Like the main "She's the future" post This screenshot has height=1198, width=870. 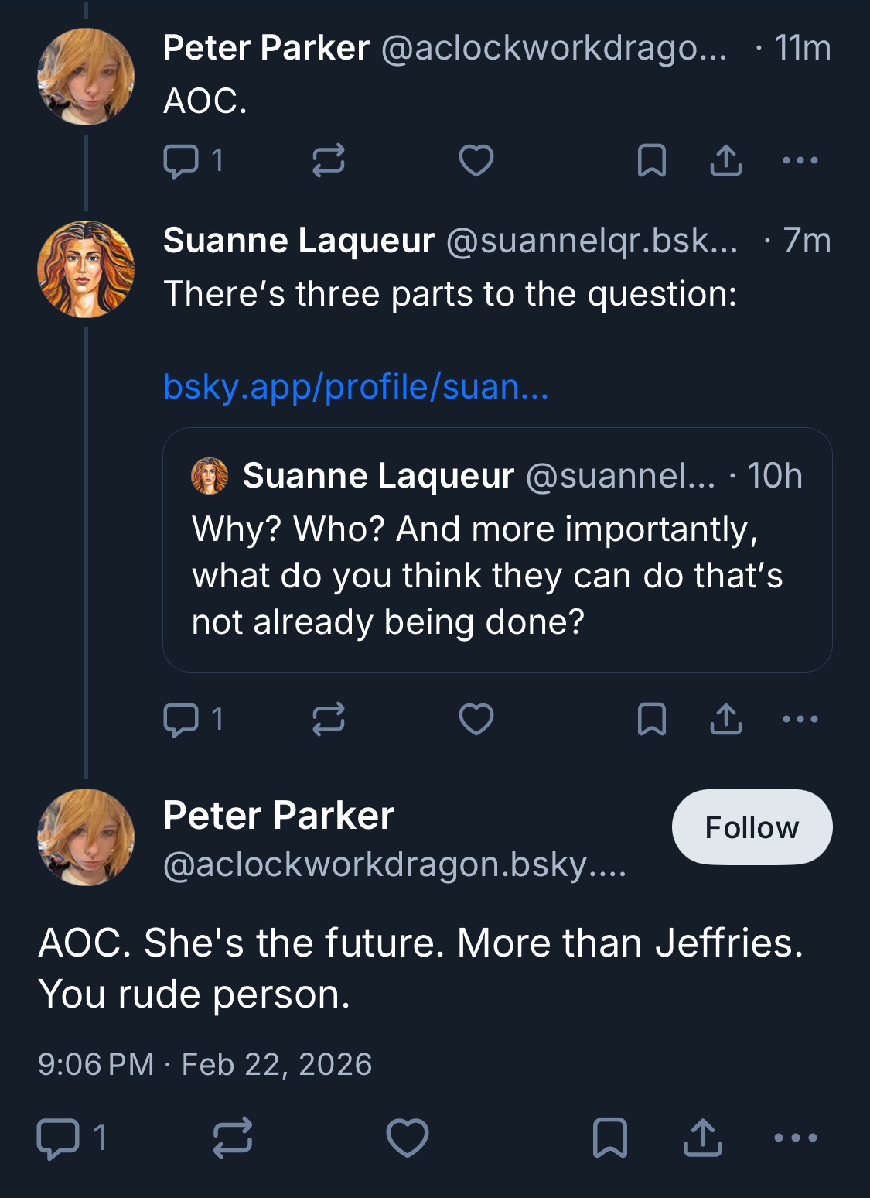tap(407, 1138)
